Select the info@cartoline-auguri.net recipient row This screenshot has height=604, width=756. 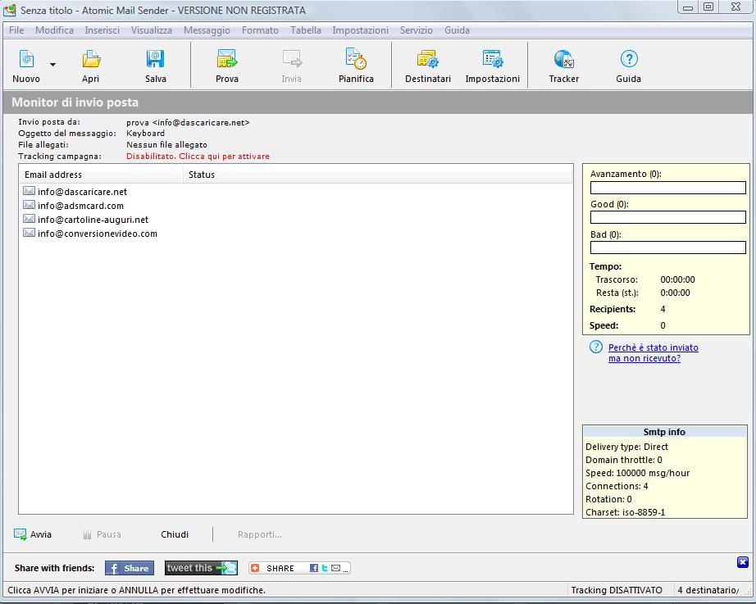(295, 220)
